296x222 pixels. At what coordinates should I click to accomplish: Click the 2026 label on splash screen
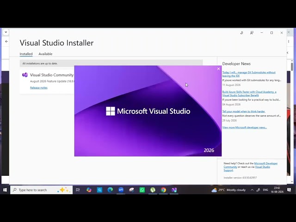[209, 150]
